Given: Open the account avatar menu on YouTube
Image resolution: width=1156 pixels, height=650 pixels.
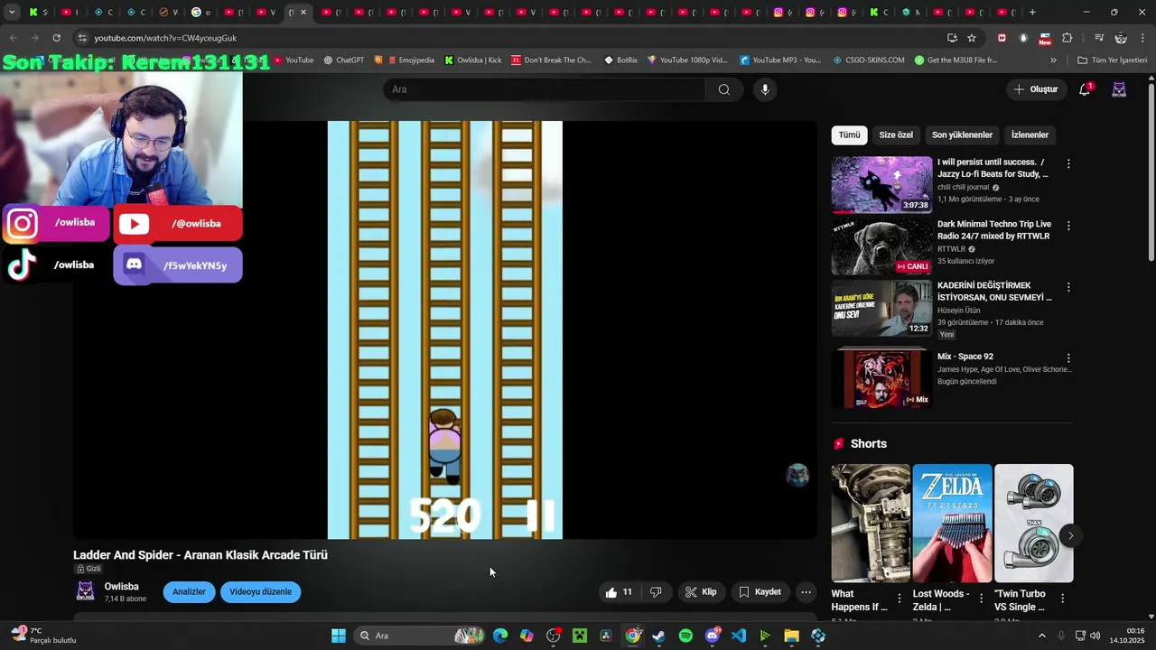Looking at the screenshot, I should pyautogui.click(x=1119, y=89).
